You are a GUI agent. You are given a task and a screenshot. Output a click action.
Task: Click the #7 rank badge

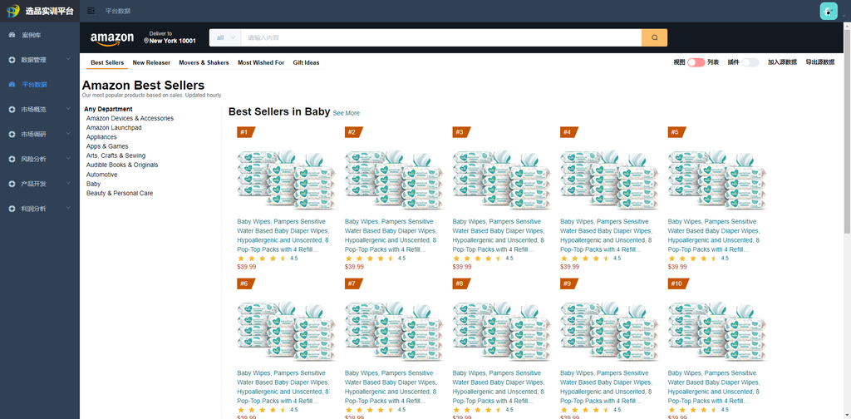[x=353, y=283]
